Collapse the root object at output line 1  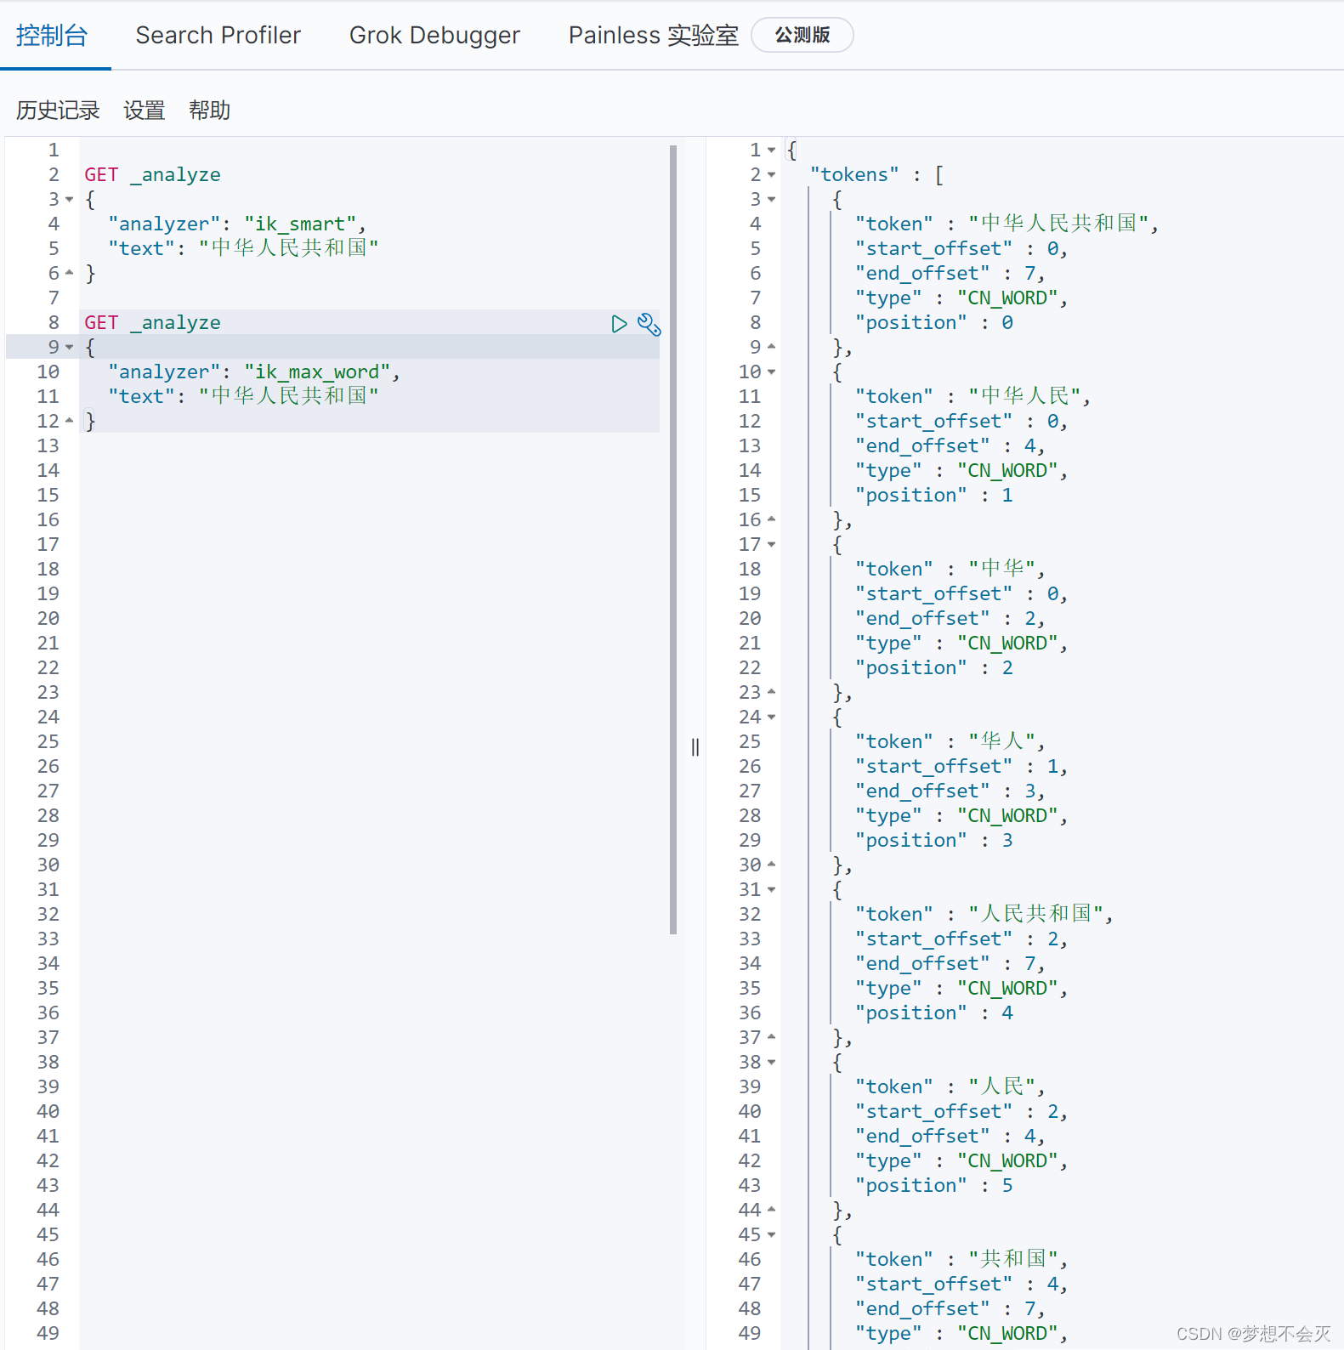click(772, 150)
